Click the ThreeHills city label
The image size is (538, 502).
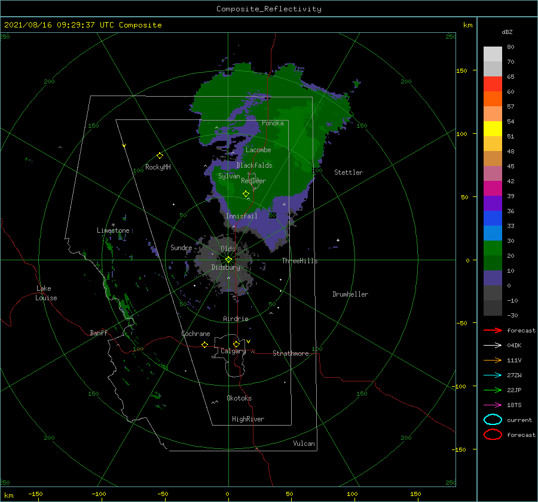299,261
